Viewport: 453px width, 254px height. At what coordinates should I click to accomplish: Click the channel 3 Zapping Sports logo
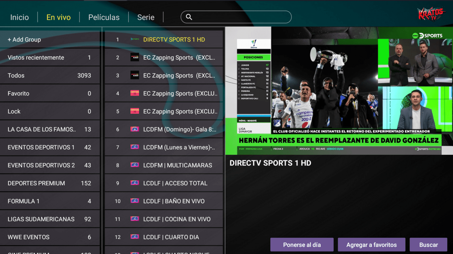tap(134, 75)
